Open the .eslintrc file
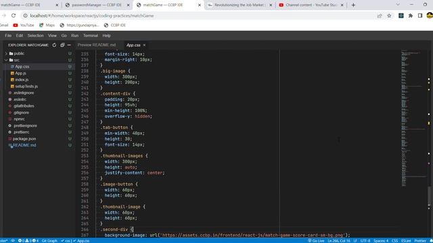The image size is (433, 243). tap(20, 99)
